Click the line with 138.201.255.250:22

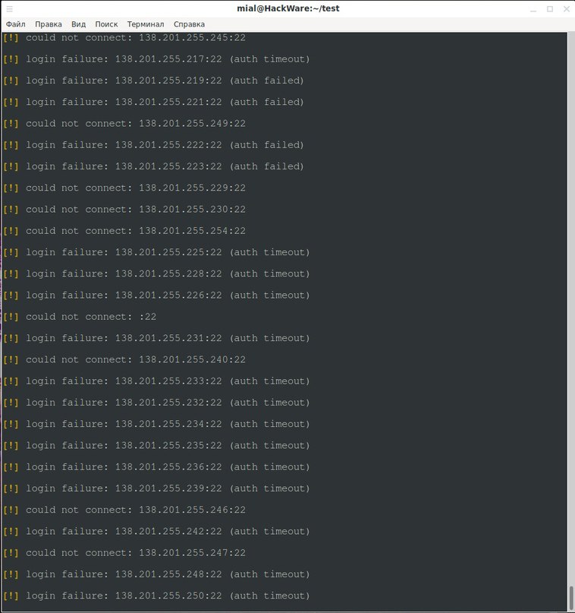click(156, 596)
